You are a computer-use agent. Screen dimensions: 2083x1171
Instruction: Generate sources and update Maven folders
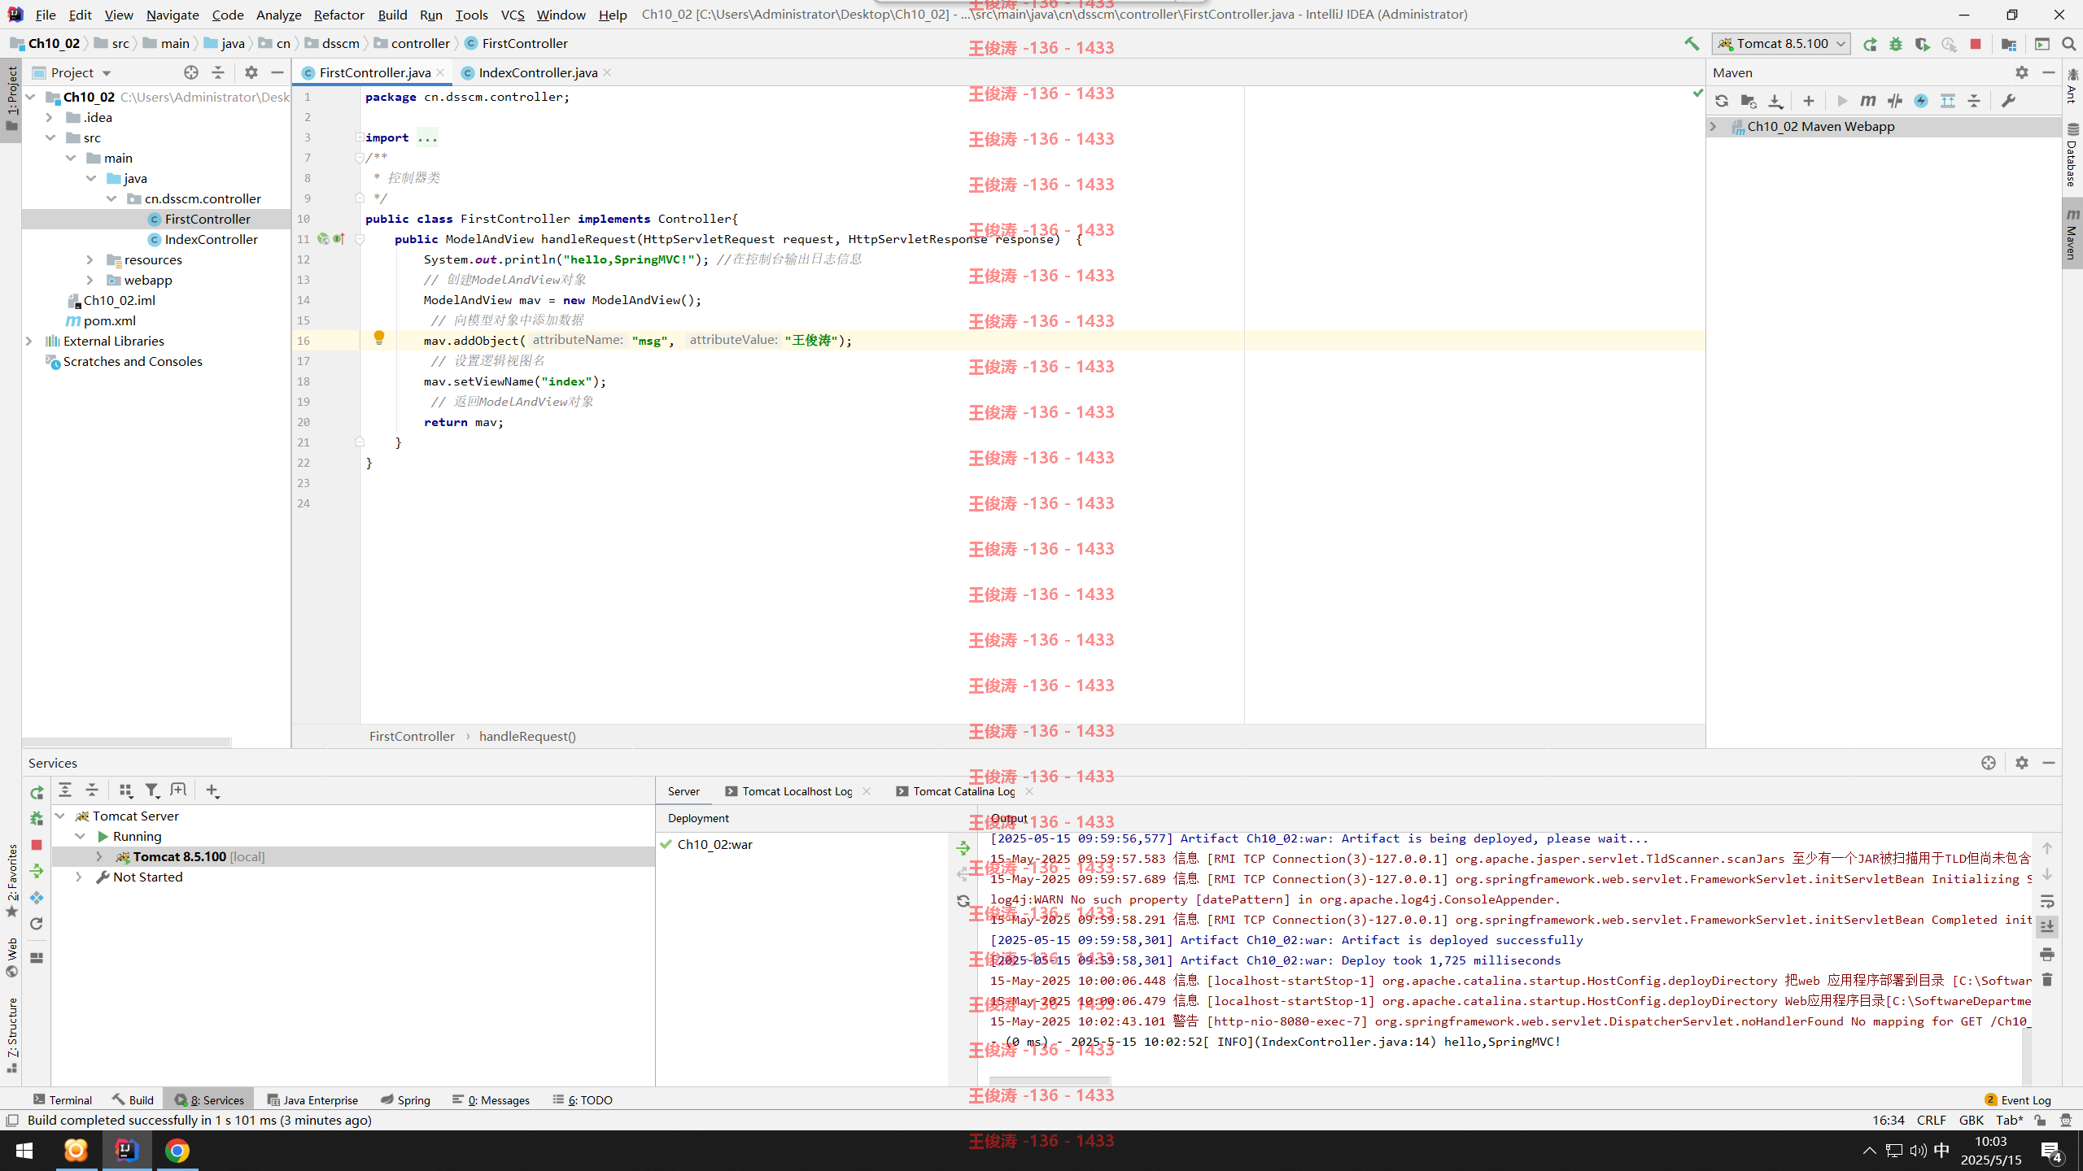[1749, 101]
